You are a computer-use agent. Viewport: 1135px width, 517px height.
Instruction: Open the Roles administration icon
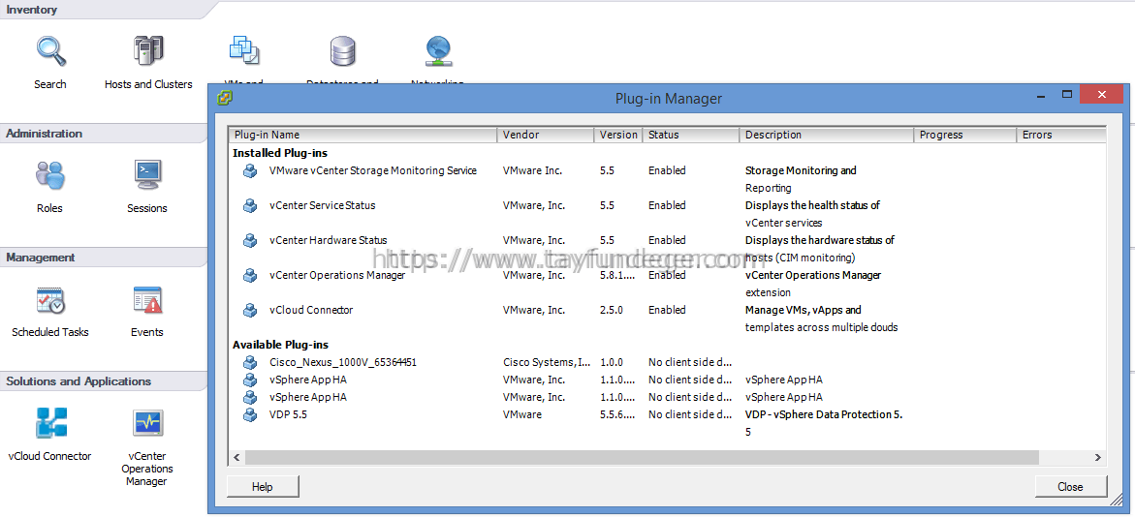click(50, 175)
